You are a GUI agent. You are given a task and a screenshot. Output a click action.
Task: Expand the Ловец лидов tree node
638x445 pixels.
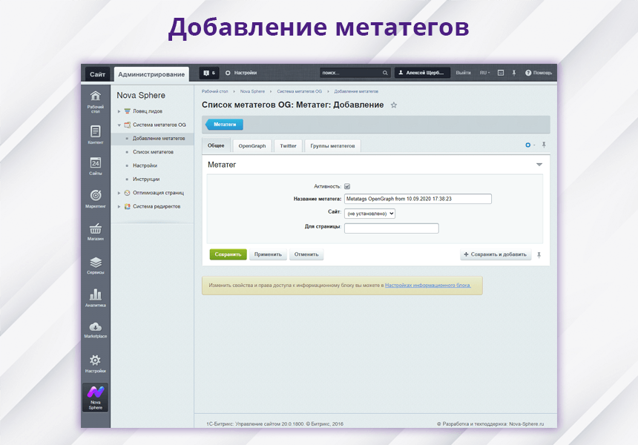(119, 111)
